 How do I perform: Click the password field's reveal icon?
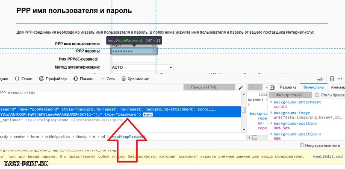click(x=153, y=51)
